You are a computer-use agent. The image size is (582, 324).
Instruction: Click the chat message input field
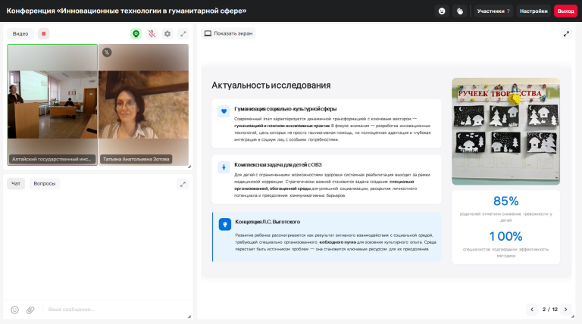[115, 309]
